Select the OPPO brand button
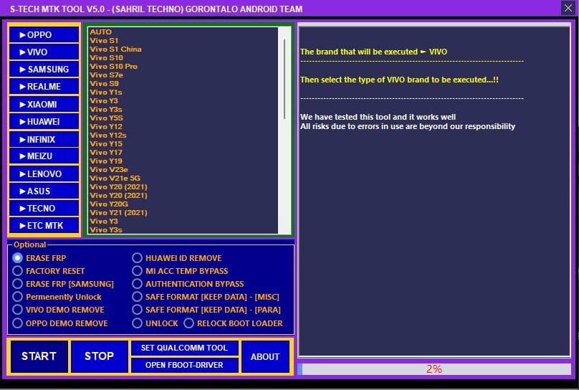579x390 pixels. pyautogui.click(x=44, y=34)
